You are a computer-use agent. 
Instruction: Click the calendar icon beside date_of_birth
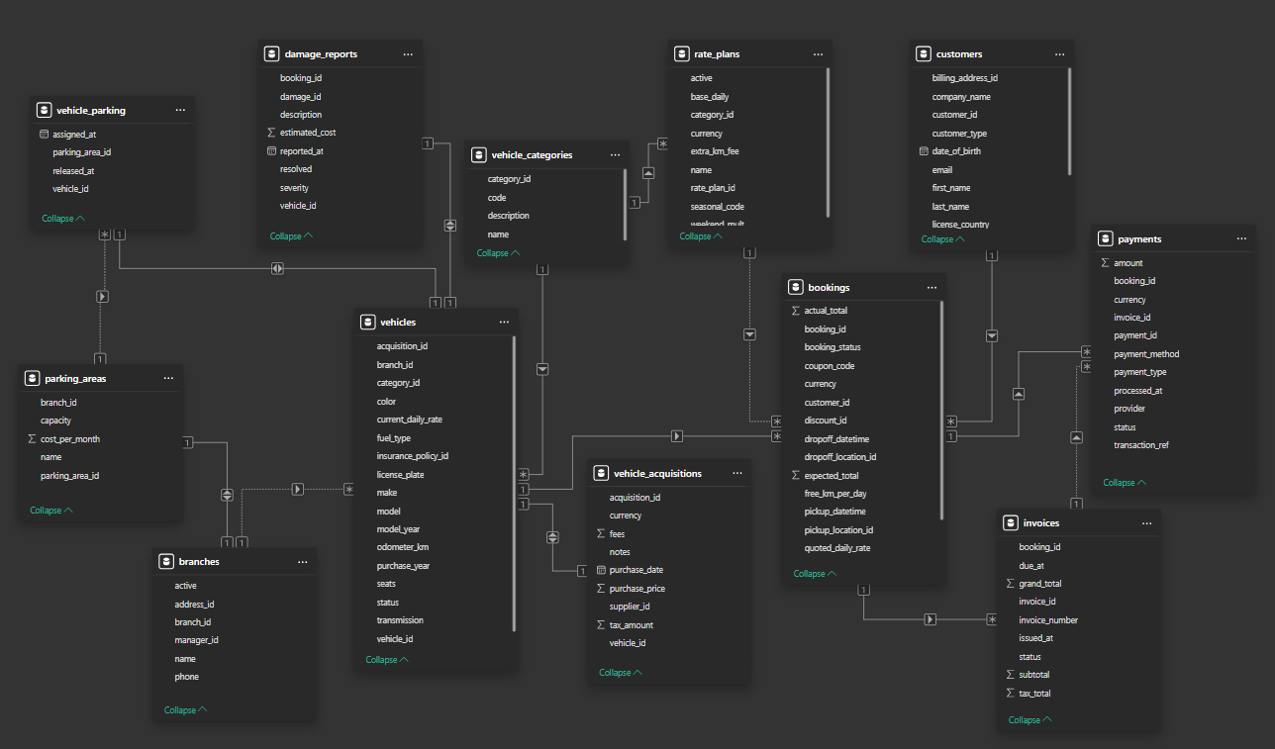click(x=924, y=151)
